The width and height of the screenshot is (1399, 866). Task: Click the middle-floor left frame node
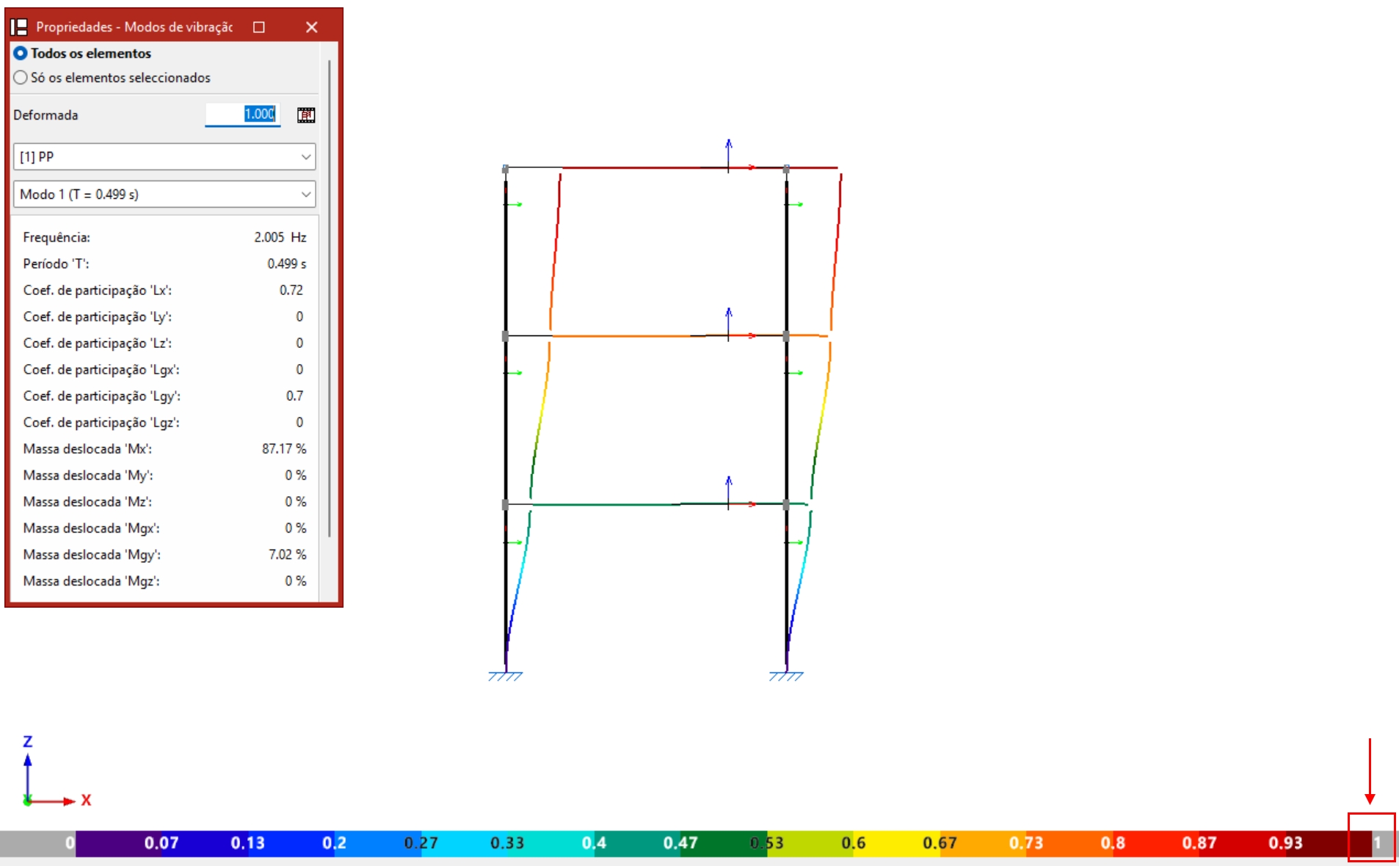[505, 336]
